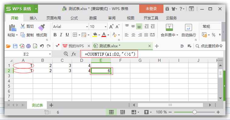This screenshot has width=230, height=120.
Task: Align text to vertical middle
Action: point(133,26)
